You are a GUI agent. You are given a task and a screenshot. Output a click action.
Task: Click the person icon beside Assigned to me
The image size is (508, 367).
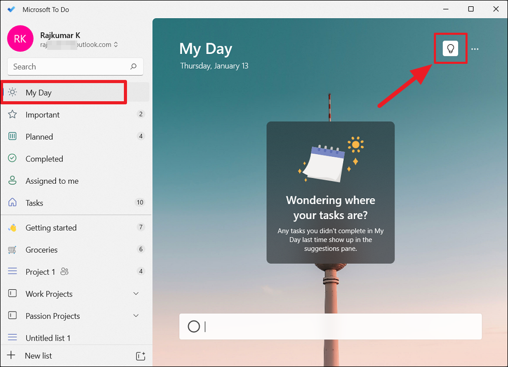pyautogui.click(x=12, y=181)
